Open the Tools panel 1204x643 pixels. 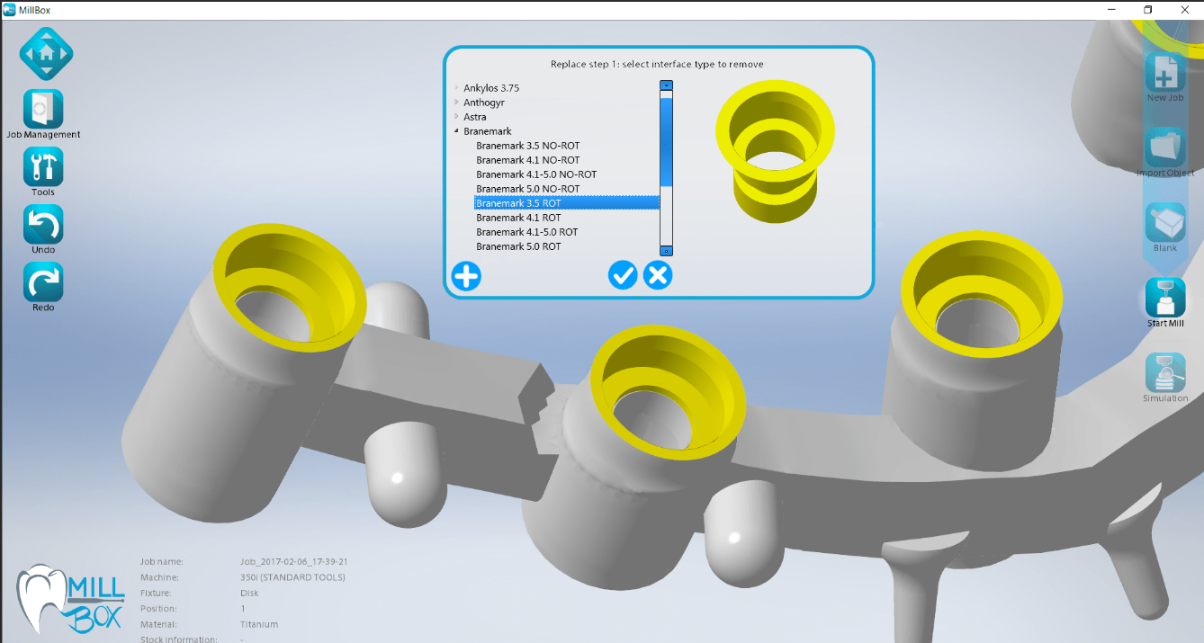tap(43, 166)
